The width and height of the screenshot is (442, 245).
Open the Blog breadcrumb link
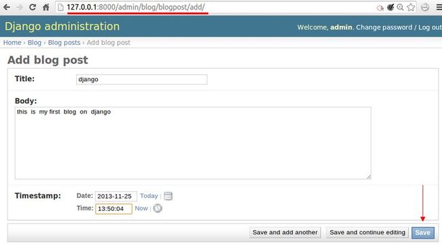(x=35, y=43)
